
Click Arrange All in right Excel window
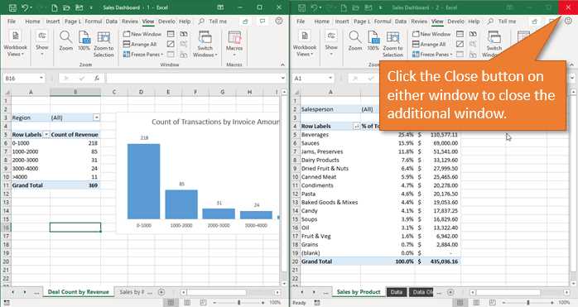pos(429,44)
